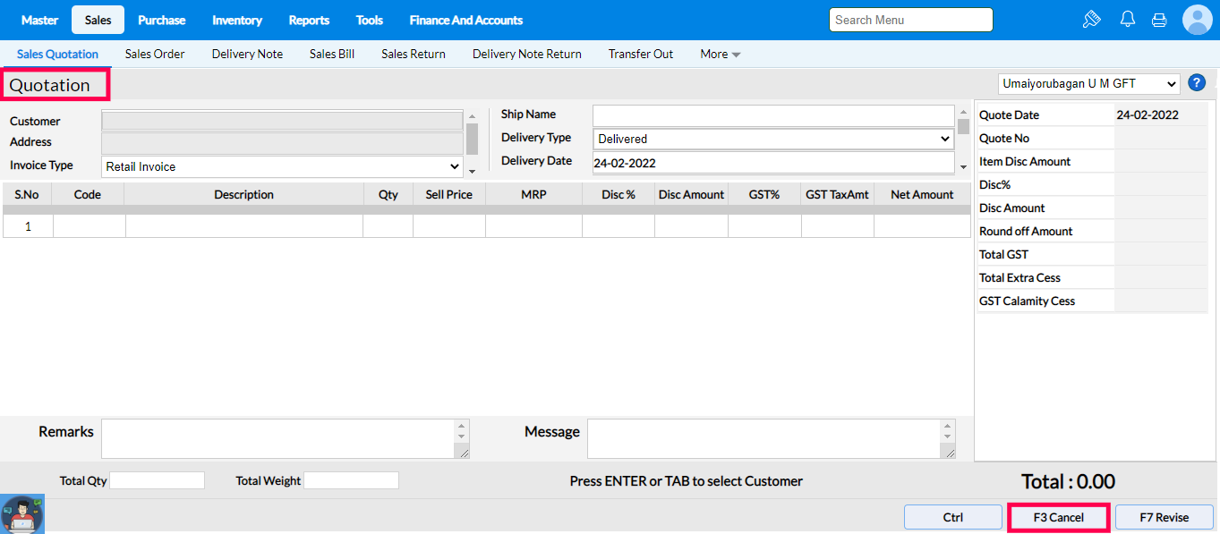Switch to the Sales Order tab
This screenshot has height=534, width=1220.
pyautogui.click(x=155, y=54)
